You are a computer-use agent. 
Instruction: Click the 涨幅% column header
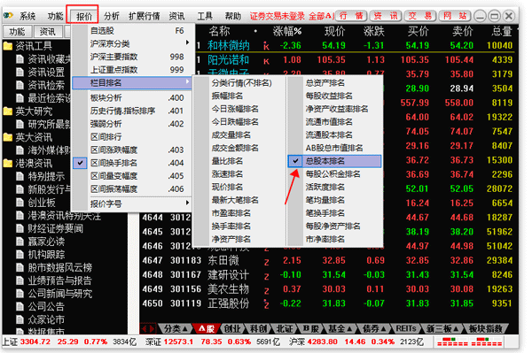click(287, 32)
